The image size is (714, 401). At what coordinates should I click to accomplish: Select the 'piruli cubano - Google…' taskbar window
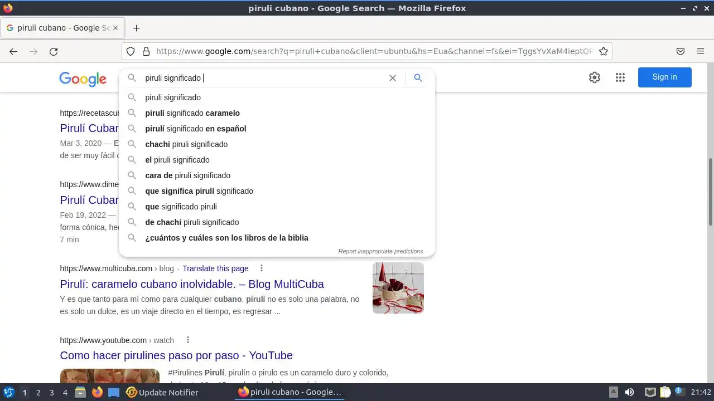(x=290, y=392)
